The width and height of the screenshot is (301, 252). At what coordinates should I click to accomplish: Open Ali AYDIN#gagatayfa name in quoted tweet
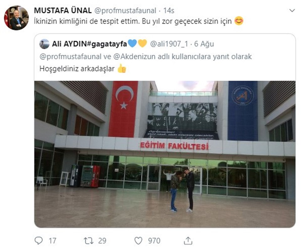coord(89,44)
